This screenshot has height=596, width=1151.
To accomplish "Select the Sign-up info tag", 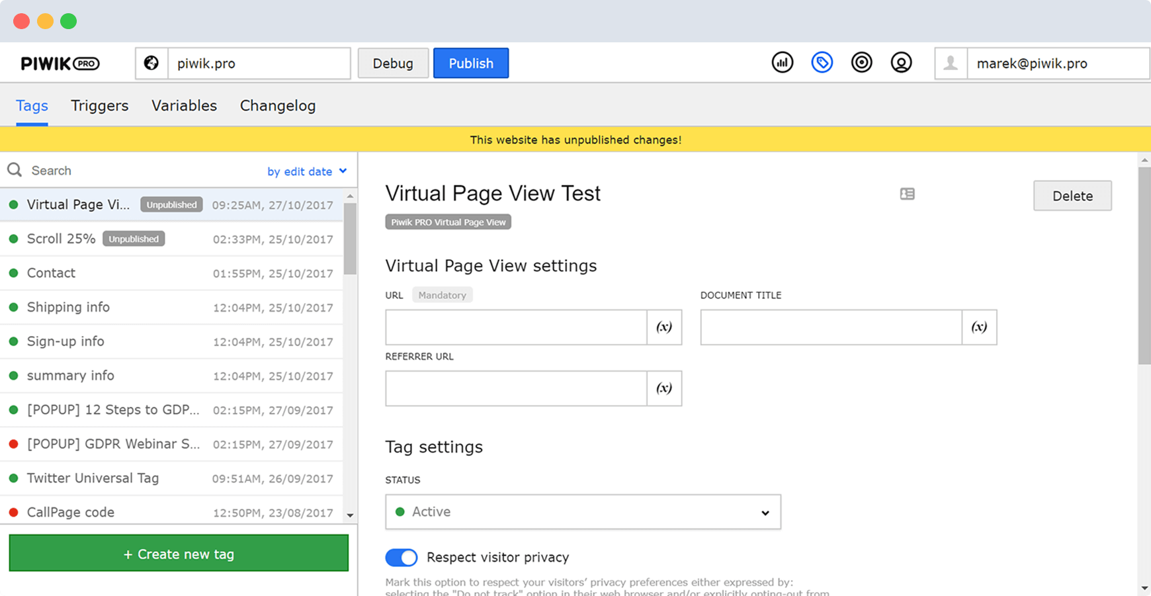I will pos(171,341).
